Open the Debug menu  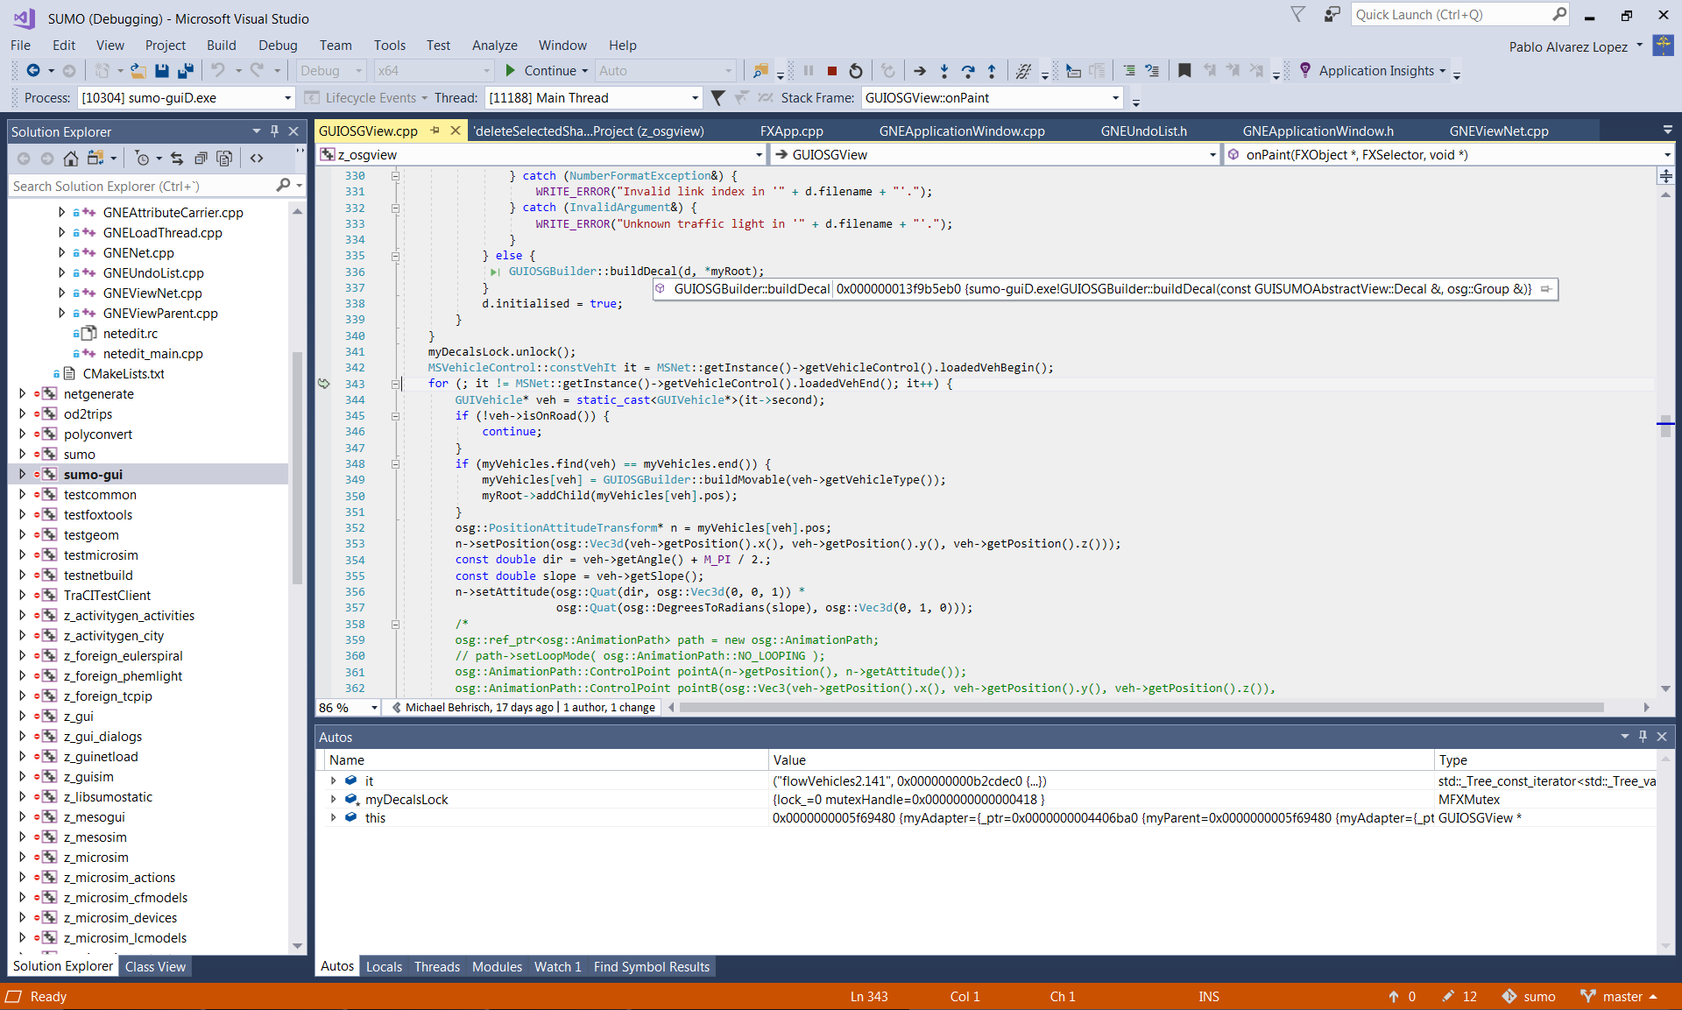(278, 45)
